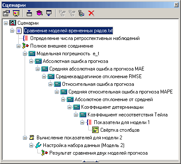Select Абсолютная ошибка прогноза label
The image size is (181, 164).
pyautogui.click(x=76, y=61)
